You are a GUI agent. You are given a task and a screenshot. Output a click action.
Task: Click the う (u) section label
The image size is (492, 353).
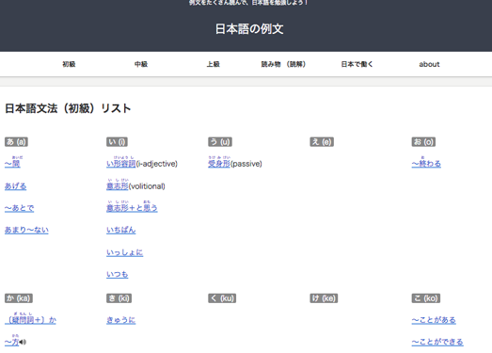(x=220, y=142)
